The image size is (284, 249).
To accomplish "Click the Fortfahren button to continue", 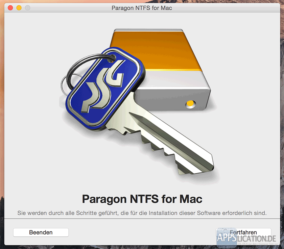I will pyautogui.click(x=243, y=232).
